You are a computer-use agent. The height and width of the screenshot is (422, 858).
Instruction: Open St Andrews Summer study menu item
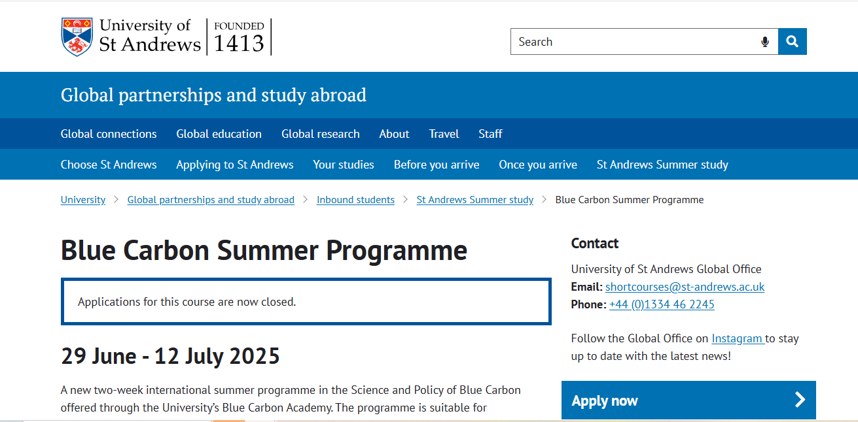[x=662, y=165]
